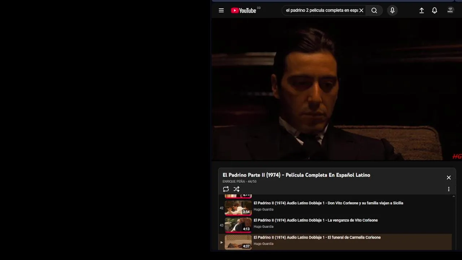462x260 pixels.
Task: Click the 2:54 duration thumbnail
Action: 238,208
